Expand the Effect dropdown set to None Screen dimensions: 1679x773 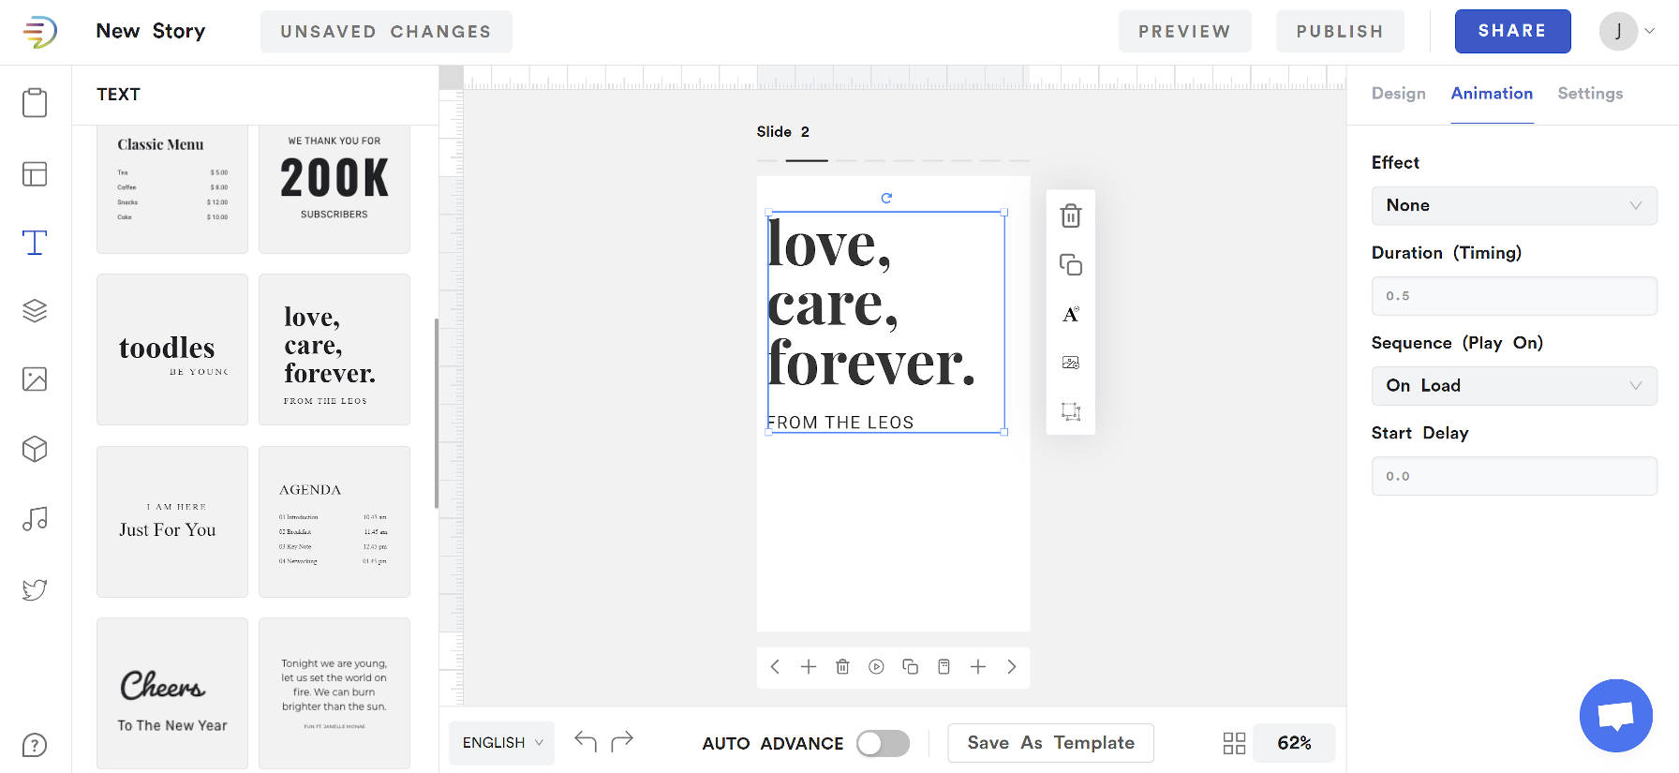pos(1513,206)
